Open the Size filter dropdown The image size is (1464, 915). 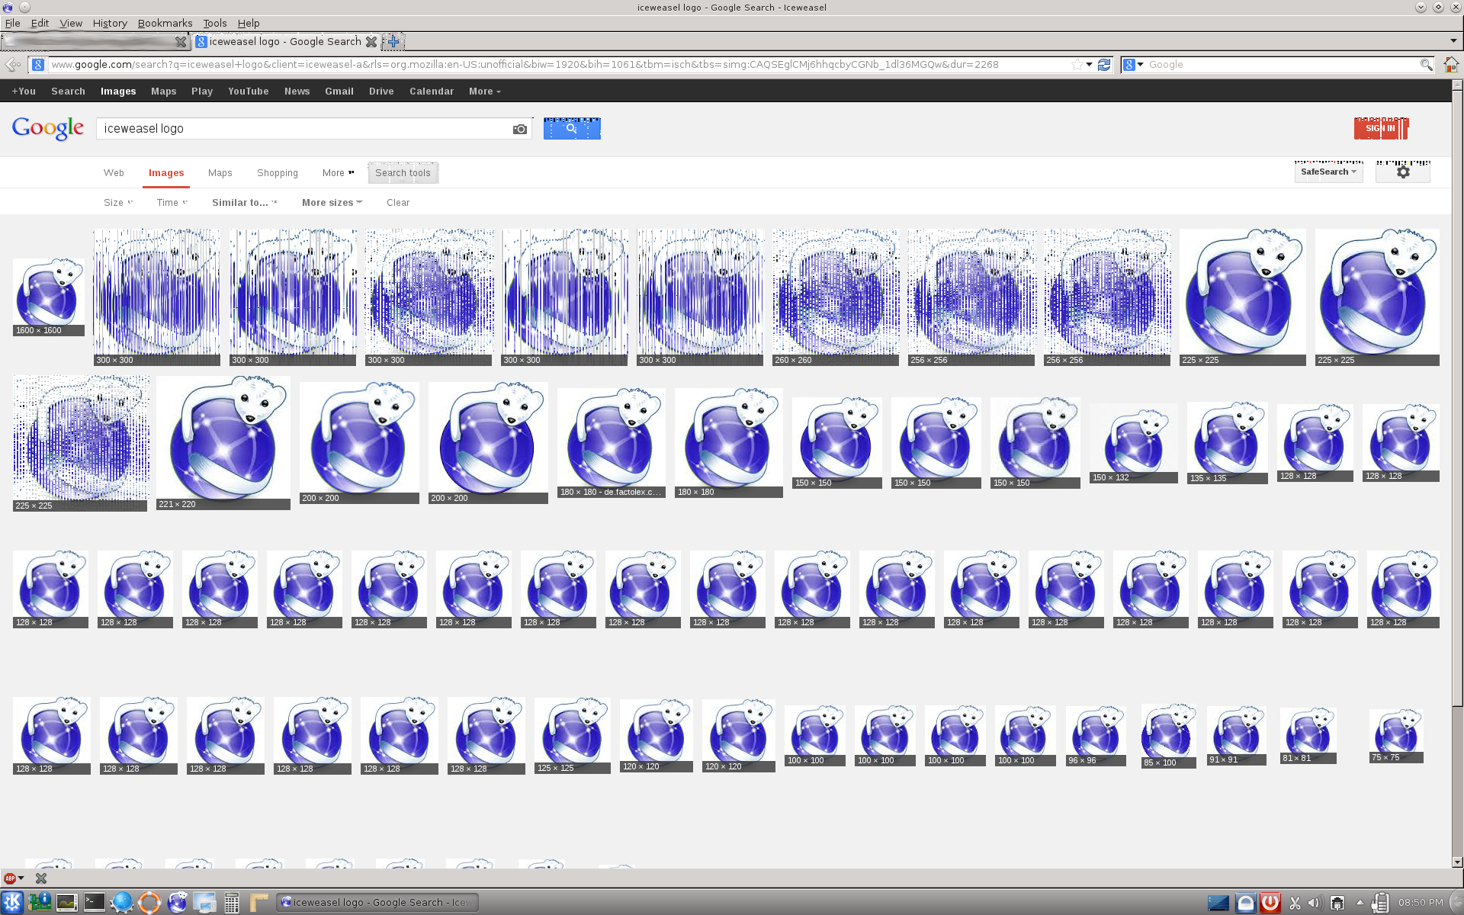coord(117,203)
